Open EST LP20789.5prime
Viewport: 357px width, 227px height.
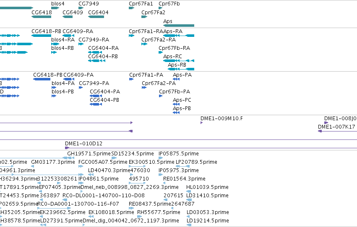(196, 162)
